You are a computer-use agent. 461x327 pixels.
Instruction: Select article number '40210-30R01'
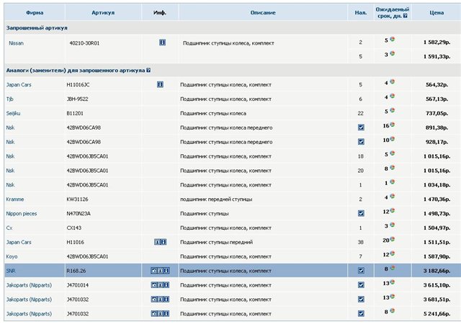tap(84, 43)
